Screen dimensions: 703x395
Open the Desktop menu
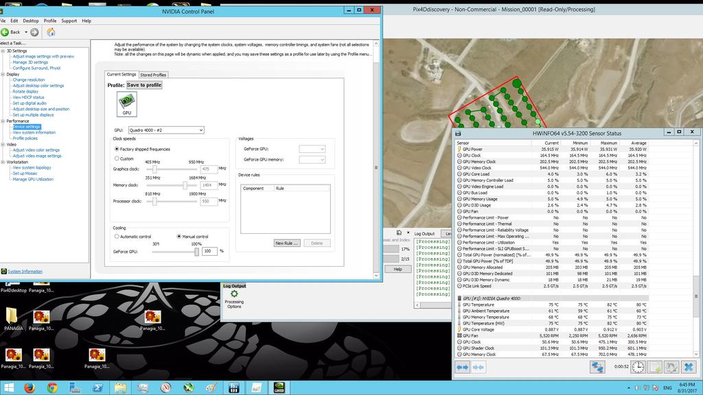pyautogui.click(x=31, y=21)
